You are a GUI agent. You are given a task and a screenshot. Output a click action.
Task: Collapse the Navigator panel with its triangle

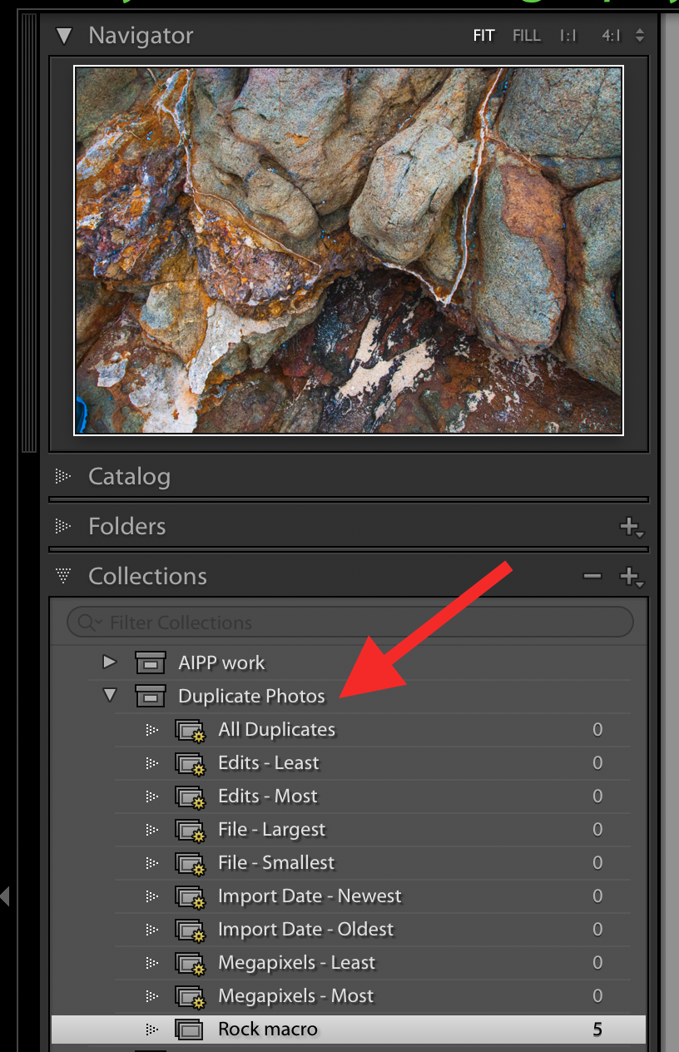63,35
